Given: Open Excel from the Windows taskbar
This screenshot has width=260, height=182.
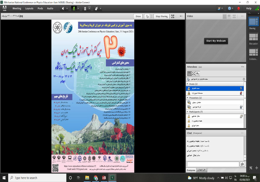Looking at the screenshot, I should coord(112,178).
